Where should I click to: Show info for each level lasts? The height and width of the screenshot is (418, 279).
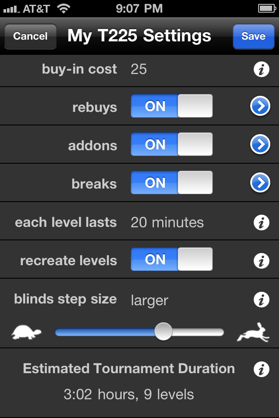tap(261, 222)
